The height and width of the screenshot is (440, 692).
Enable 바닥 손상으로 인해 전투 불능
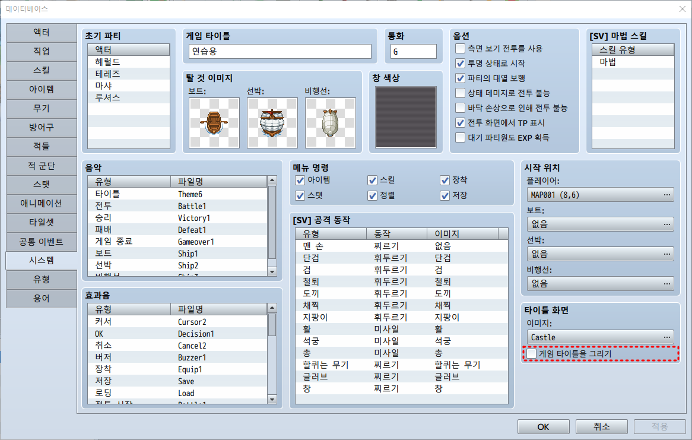pyautogui.click(x=461, y=108)
